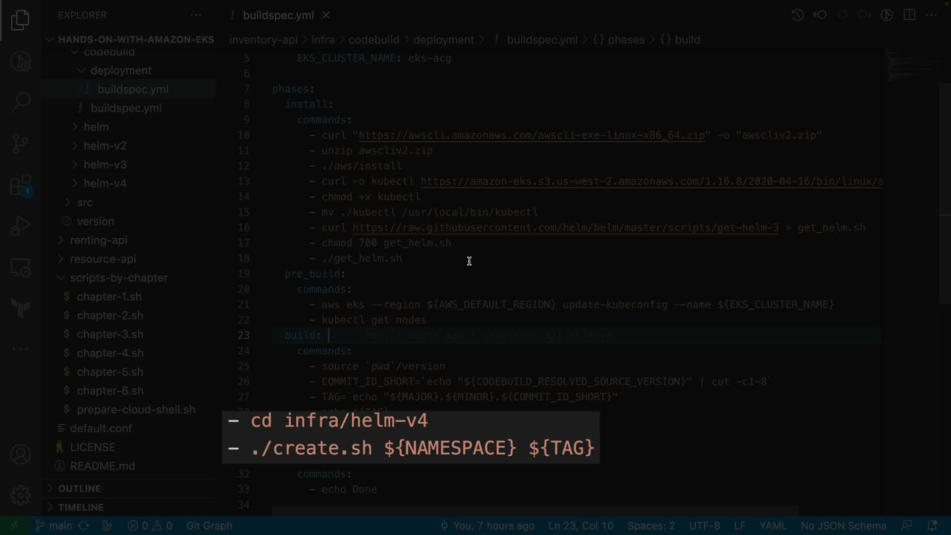This screenshot has height=535, width=951.
Task: Select phases in the breadcrumb path
Action: [x=626, y=40]
